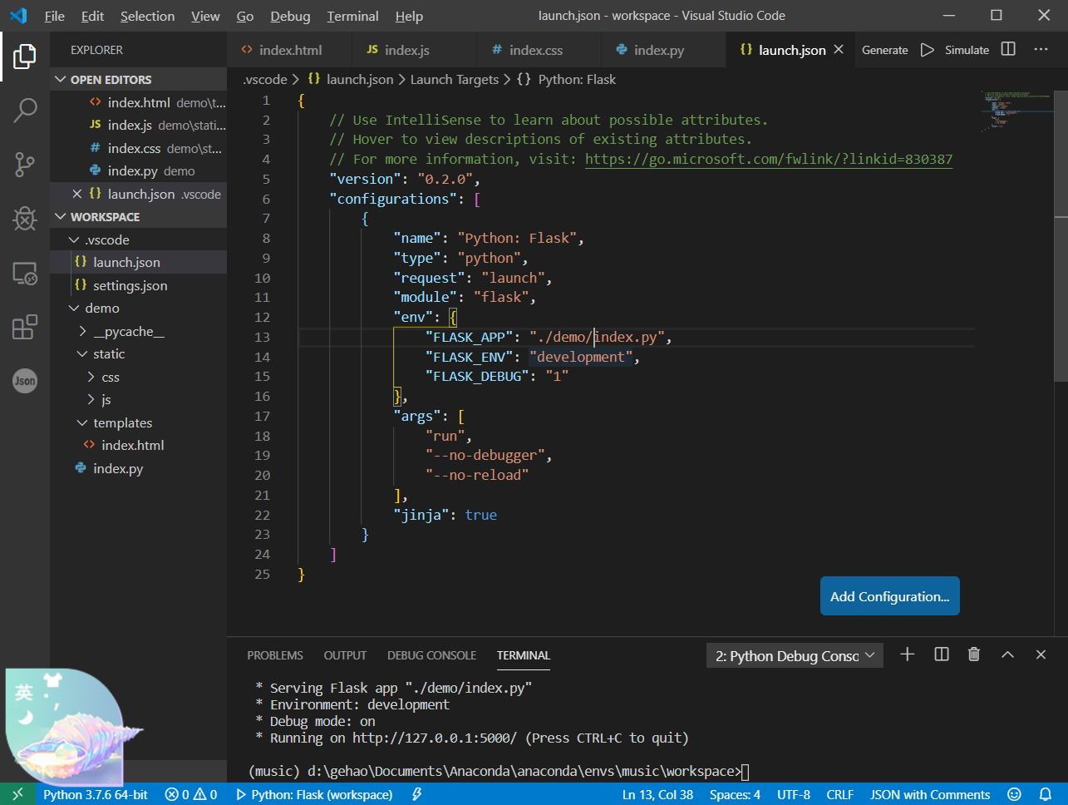Split the editor to the right

coord(1008,50)
